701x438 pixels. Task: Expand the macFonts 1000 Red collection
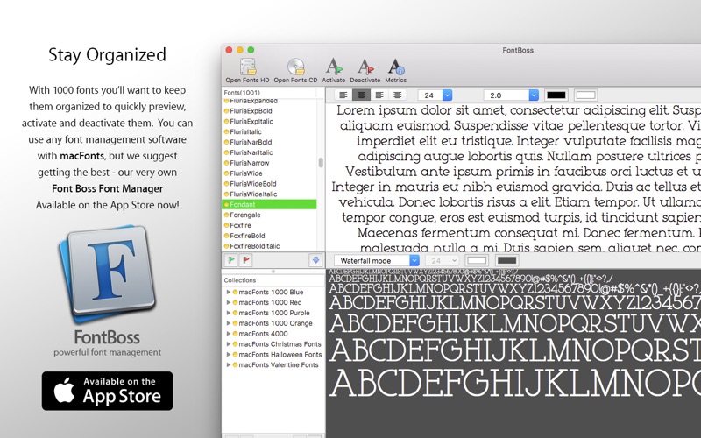click(x=229, y=302)
